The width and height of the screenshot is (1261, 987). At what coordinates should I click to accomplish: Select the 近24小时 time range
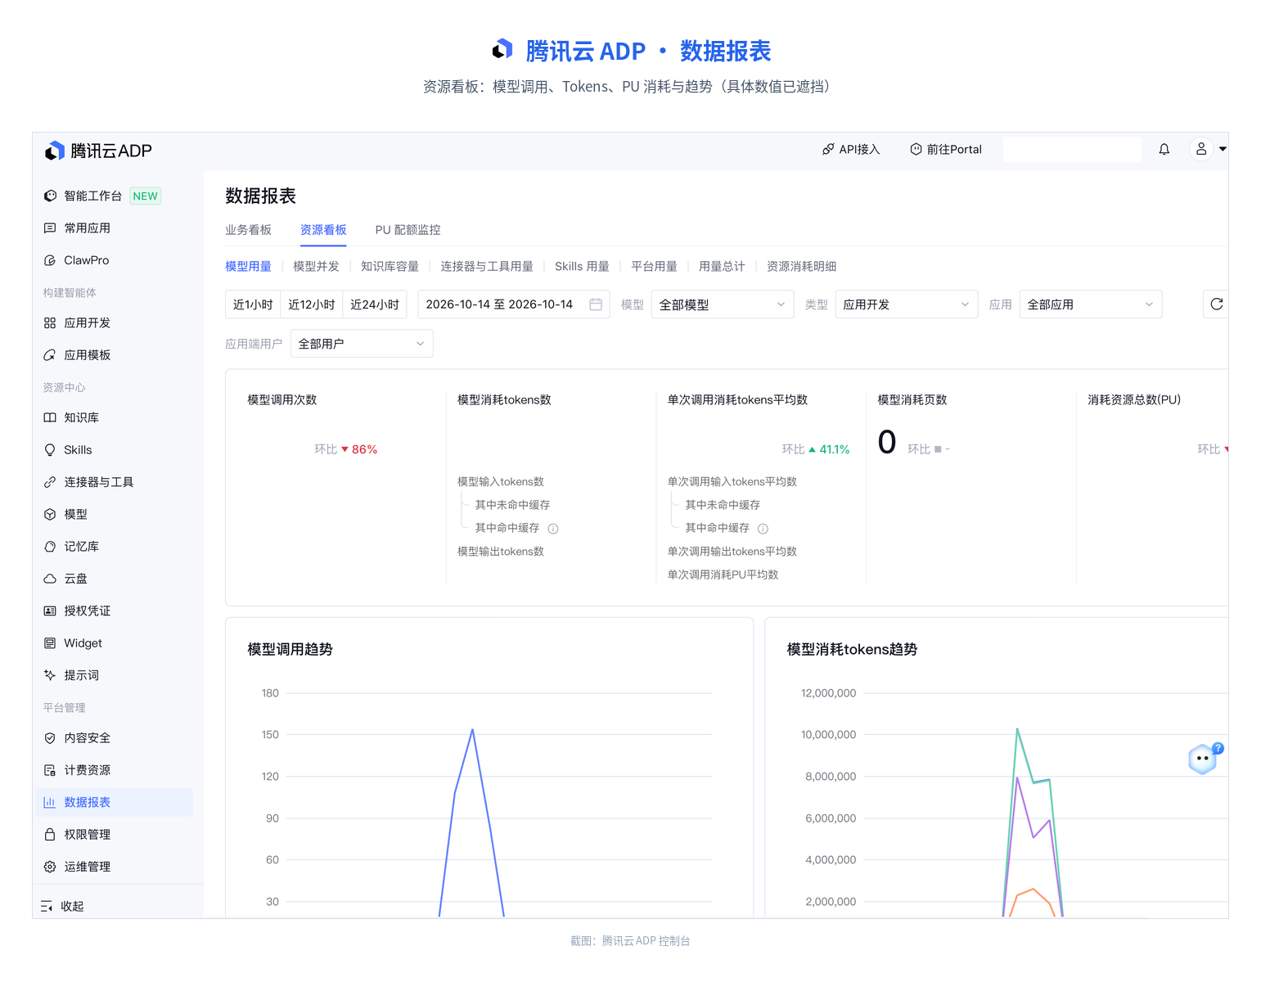click(x=375, y=304)
